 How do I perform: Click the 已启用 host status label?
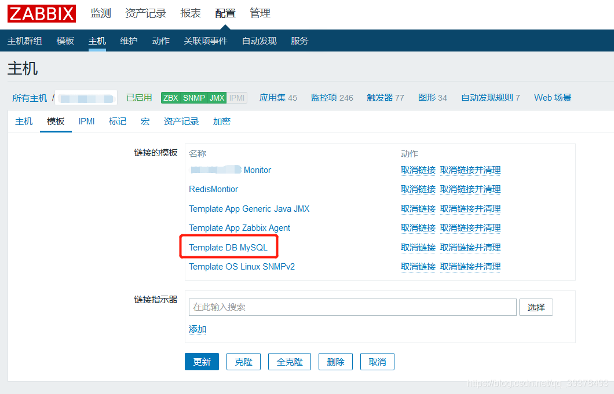click(x=138, y=98)
